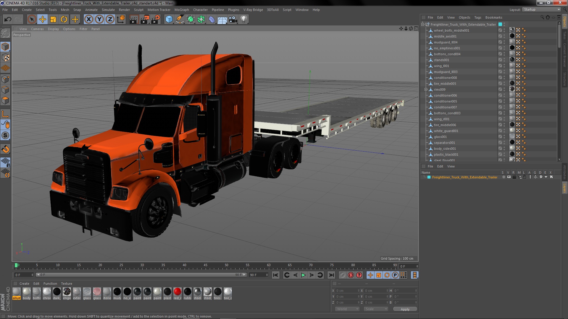Select the wheel_bolts_middle001 object

[x=451, y=30]
